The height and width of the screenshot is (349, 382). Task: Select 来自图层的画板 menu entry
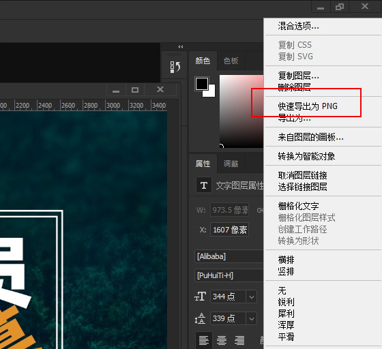pyautogui.click(x=310, y=137)
